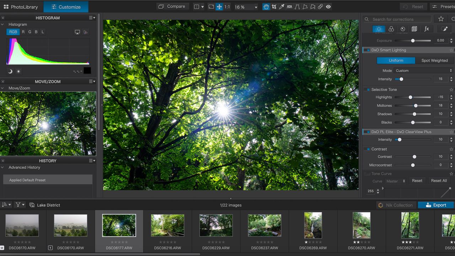Adjust the Highlights slider handle
Image resolution: width=455 pixels, height=256 pixels.
point(410,97)
